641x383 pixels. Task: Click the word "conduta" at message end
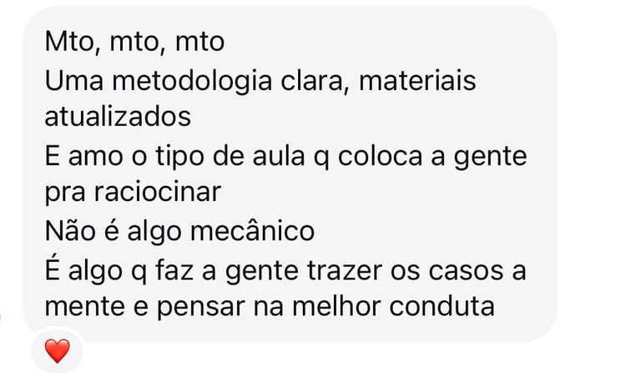(442, 306)
